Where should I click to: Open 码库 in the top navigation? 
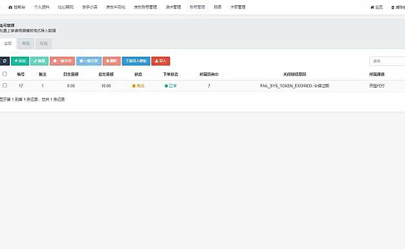(x=218, y=7)
